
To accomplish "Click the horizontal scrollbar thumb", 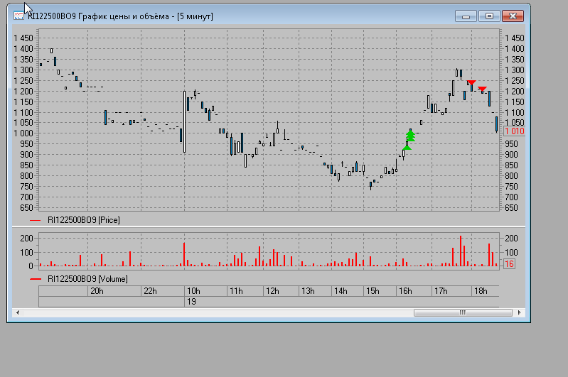I will pos(461,312).
